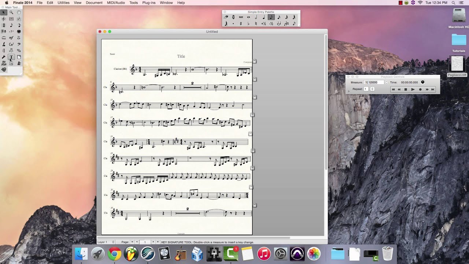Choose the quarter note duration
469x264 pixels.
264,17
